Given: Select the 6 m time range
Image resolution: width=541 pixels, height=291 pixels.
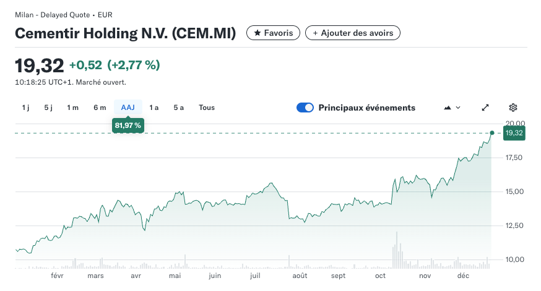Looking at the screenshot, I should click(x=100, y=108).
